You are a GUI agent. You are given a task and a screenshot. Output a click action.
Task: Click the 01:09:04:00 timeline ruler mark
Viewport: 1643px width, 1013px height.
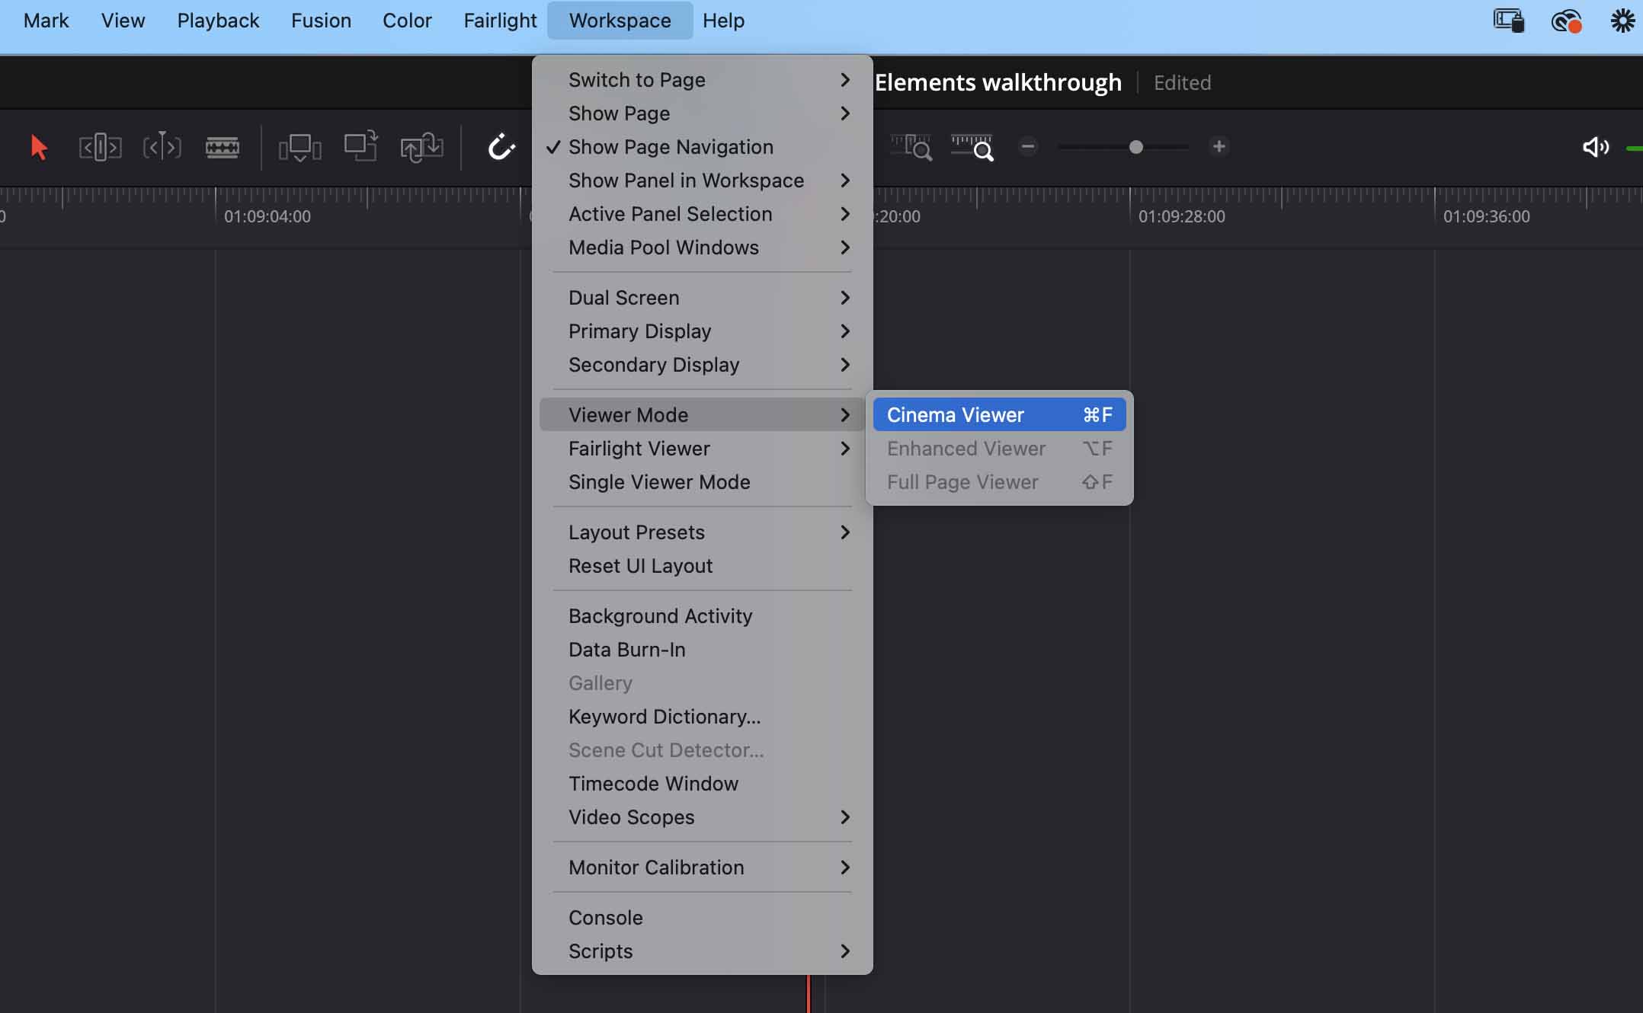click(267, 216)
